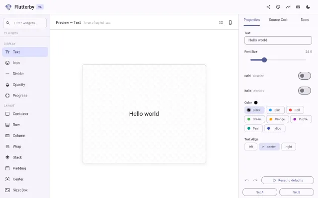Click the redo arrow icon
318x198 pixels.
click(x=255, y=180)
